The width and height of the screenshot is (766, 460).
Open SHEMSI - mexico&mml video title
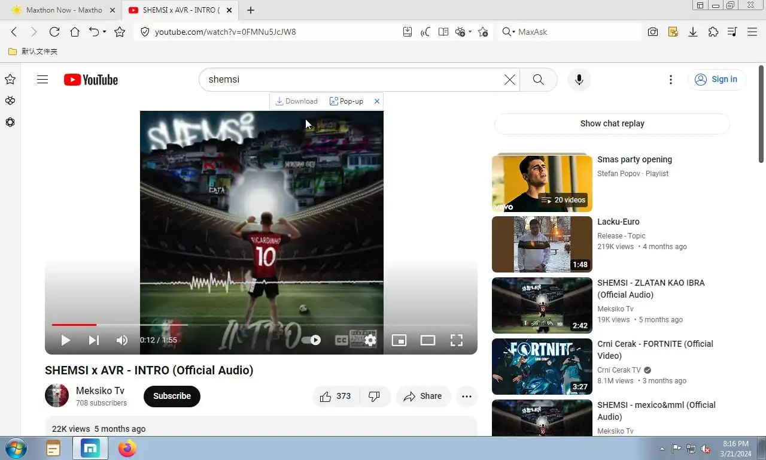coord(656,411)
